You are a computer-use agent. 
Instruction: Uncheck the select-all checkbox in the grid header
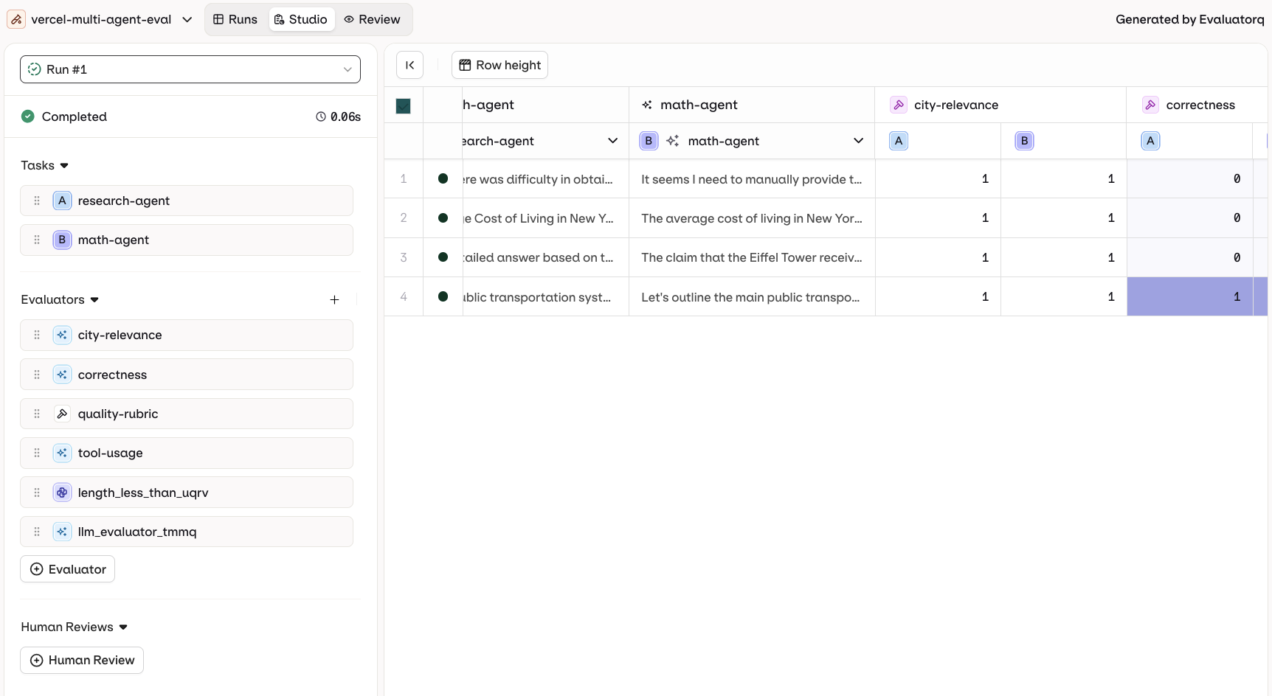(x=404, y=105)
